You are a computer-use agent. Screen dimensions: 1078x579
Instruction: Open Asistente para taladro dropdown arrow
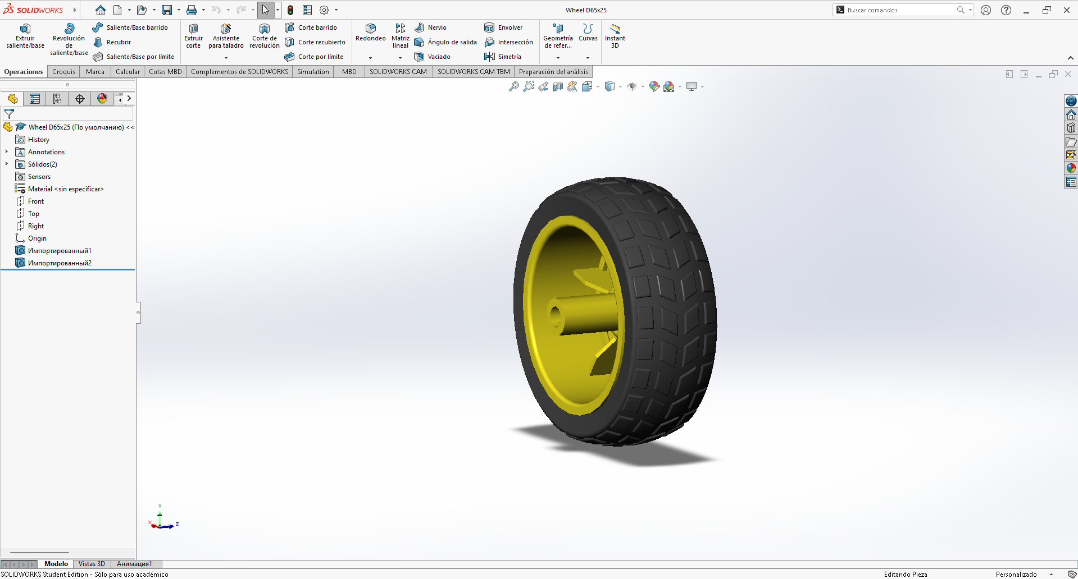pyautogui.click(x=226, y=58)
